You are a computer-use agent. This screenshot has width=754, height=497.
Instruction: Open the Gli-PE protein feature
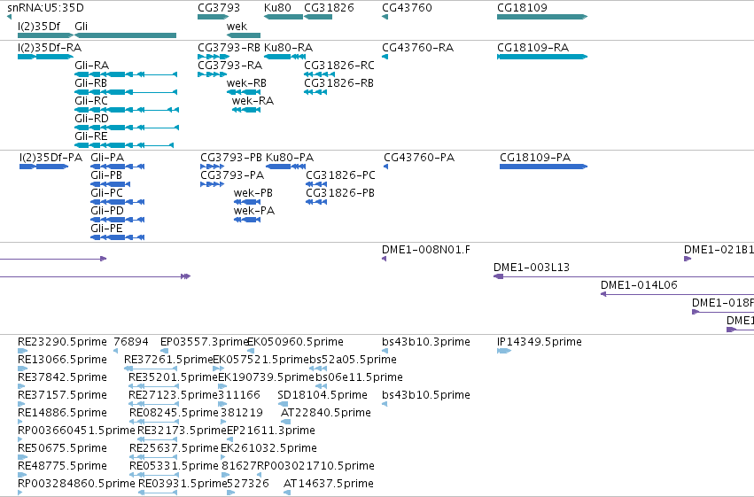[x=117, y=237]
